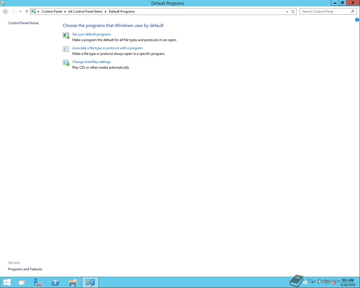Viewport: 360px width, 288px height.
Task: Open the recent locations dropdown arrow
Action: [20, 12]
